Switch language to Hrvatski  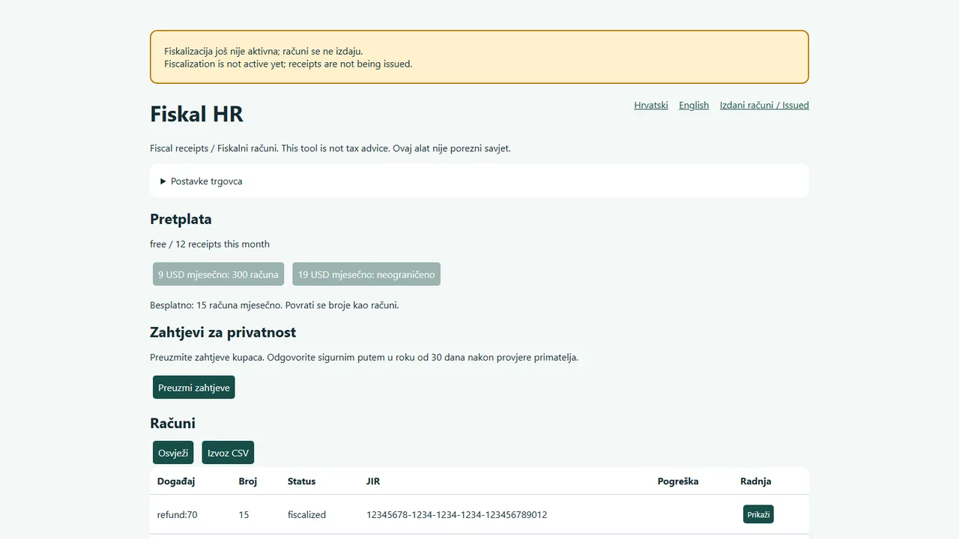click(651, 105)
